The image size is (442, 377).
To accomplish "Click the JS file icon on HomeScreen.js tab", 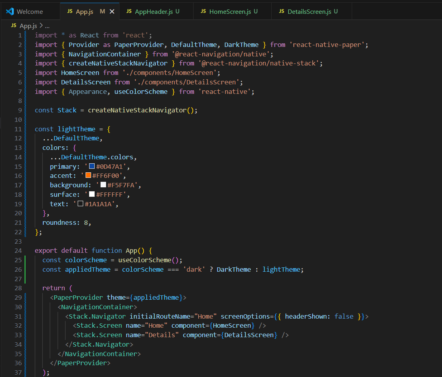I will pyautogui.click(x=203, y=11).
